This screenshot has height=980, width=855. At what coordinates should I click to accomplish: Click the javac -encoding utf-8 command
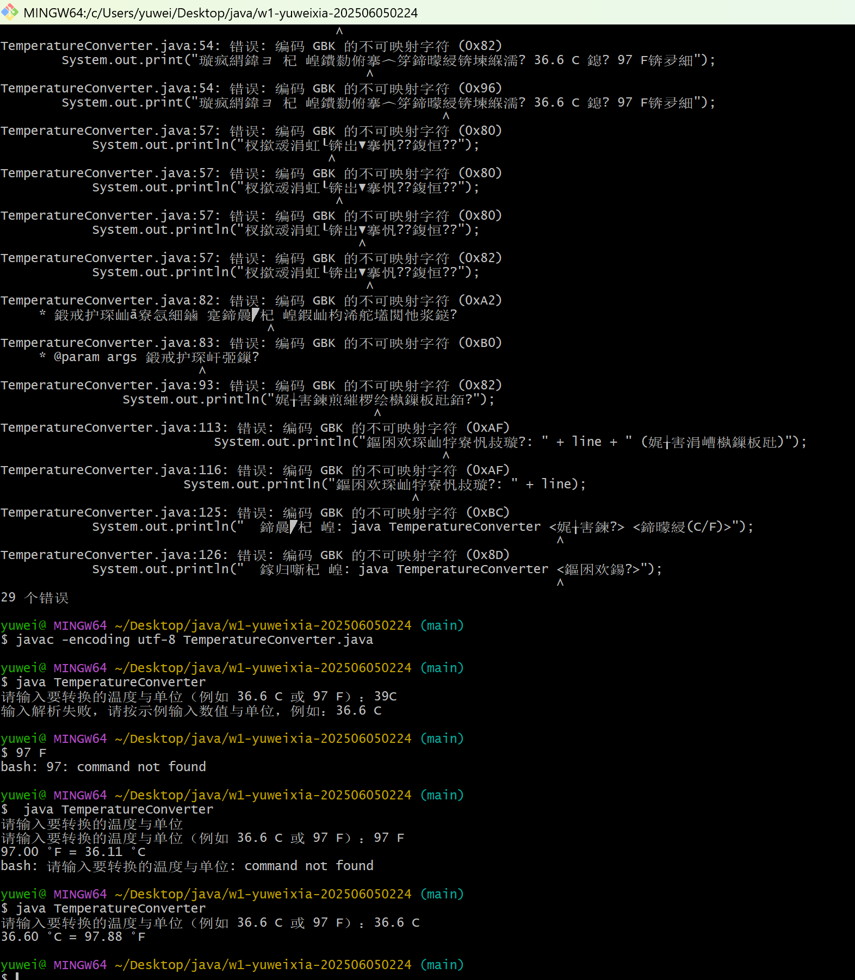point(194,640)
